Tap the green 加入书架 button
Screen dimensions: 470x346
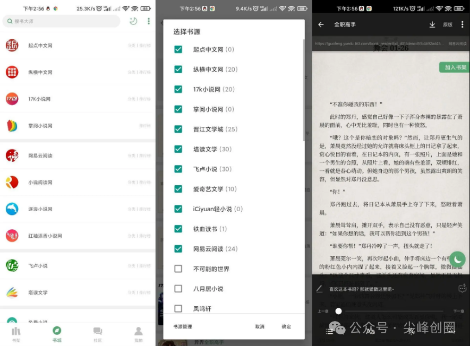click(x=454, y=67)
